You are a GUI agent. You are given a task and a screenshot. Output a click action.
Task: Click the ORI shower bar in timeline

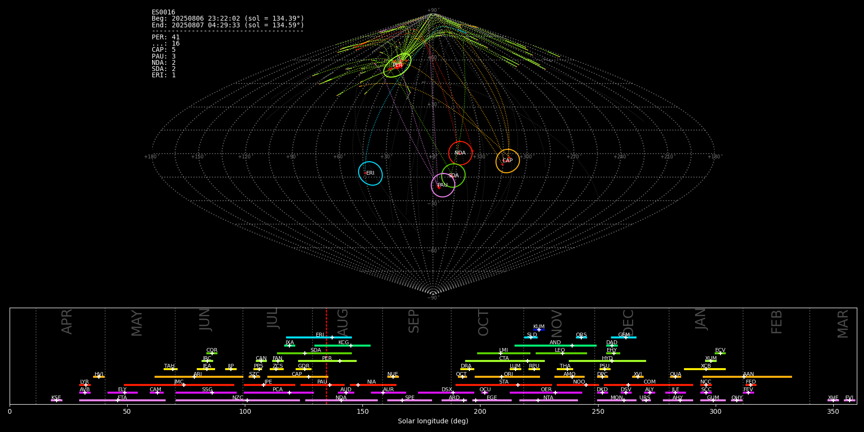click(x=507, y=377)
